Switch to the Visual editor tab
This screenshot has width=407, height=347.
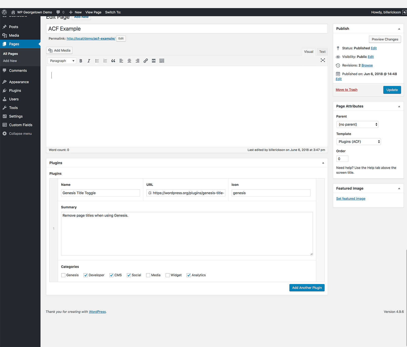[x=309, y=52]
